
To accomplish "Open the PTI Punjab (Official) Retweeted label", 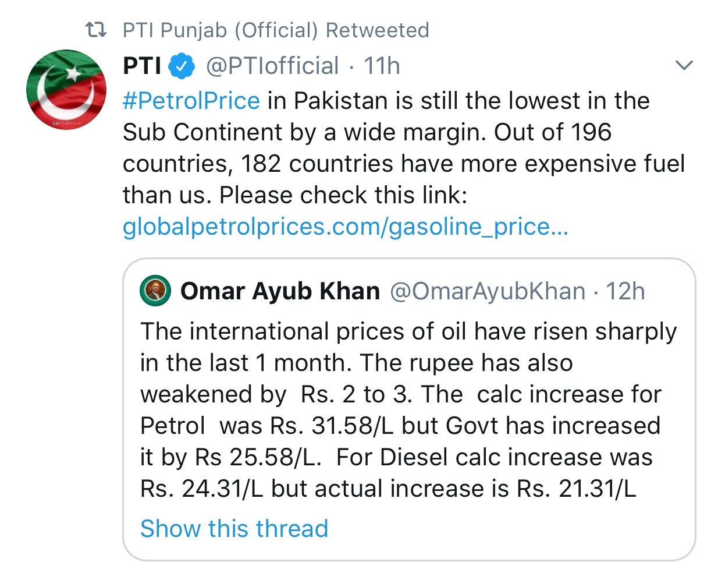I will (x=276, y=30).
